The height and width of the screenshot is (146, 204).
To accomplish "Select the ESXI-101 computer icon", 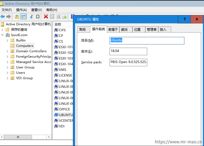I will point(56,47).
